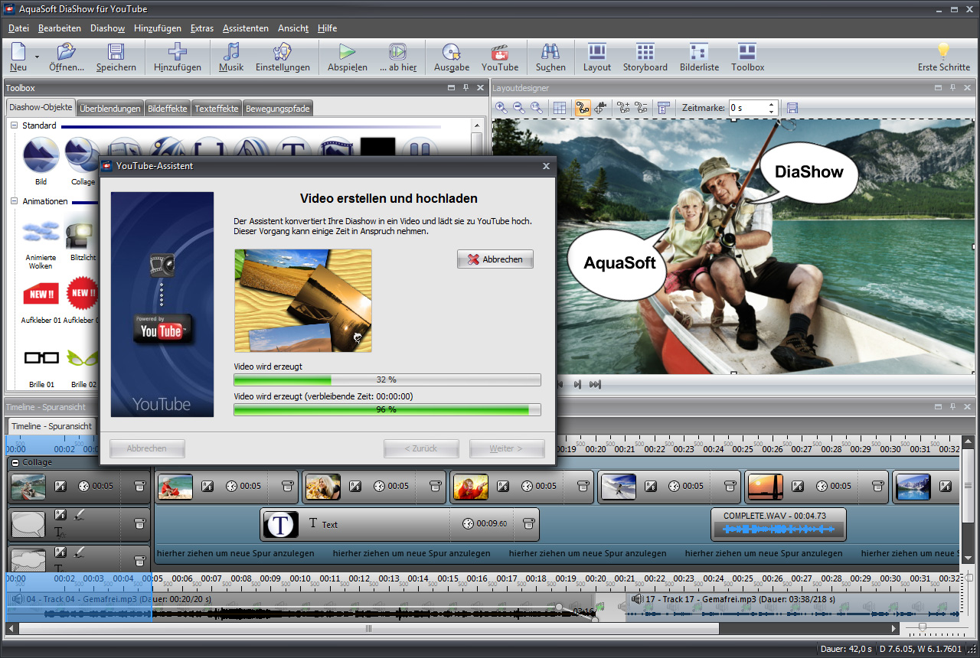Open the Bearbeiten menu
980x658 pixels.
[59, 28]
